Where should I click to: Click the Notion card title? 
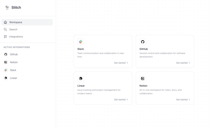(x=143, y=86)
